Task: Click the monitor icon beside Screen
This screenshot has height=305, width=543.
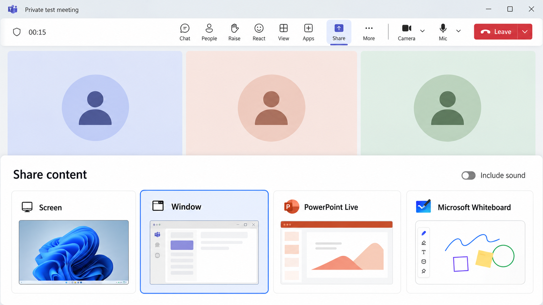Action: pos(27,207)
